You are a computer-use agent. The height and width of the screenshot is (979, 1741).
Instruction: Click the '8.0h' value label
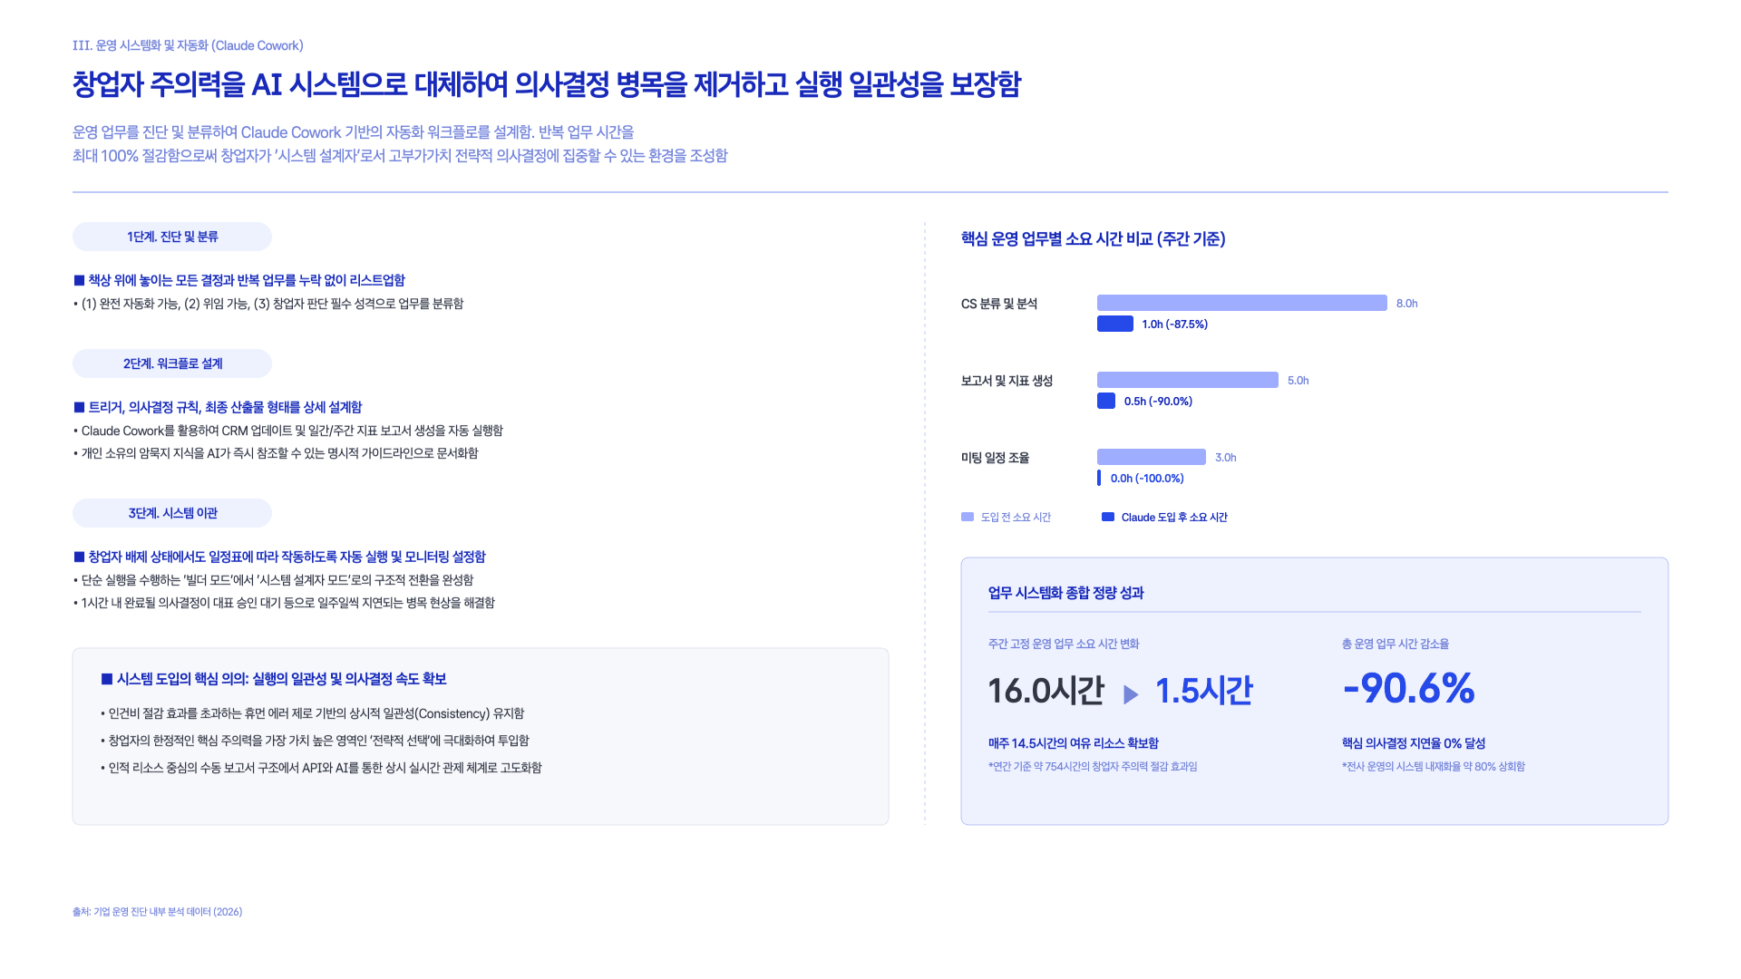pyautogui.click(x=1406, y=304)
